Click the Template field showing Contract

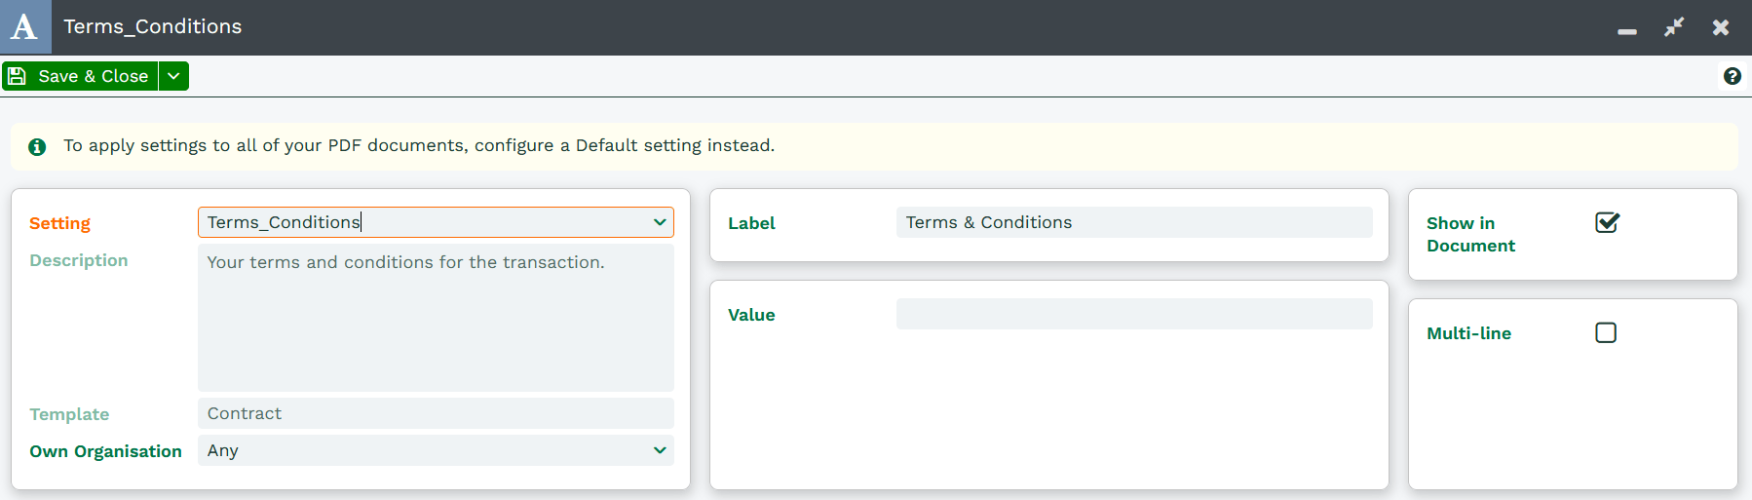[436, 413]
